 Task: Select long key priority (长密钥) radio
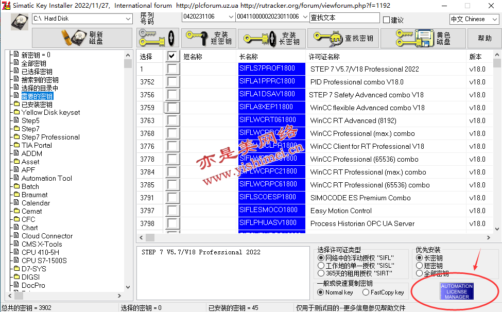419,257
